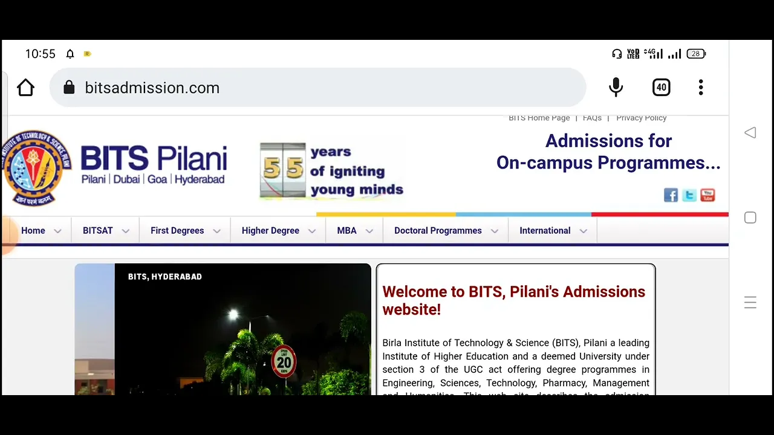Click the 55 years of igniting banner
This screenshot has height=435, width=774.
[331, 170]
